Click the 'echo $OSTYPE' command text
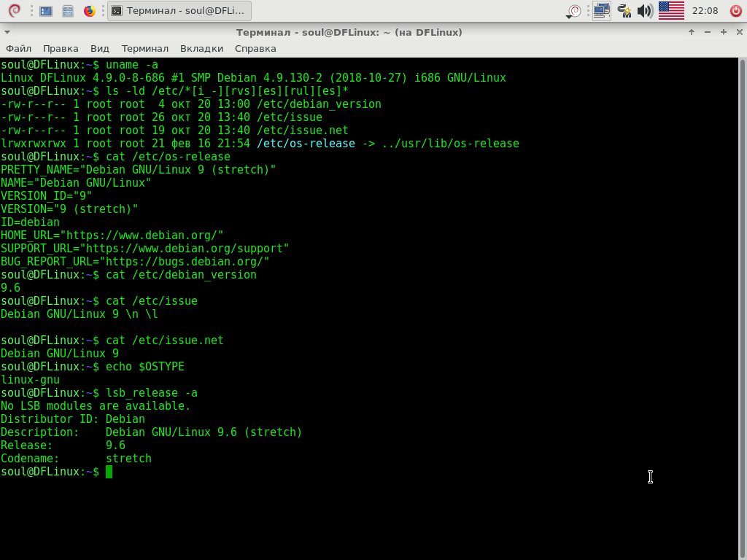This screenshot has height=560, width=747. tap(145, 367)
